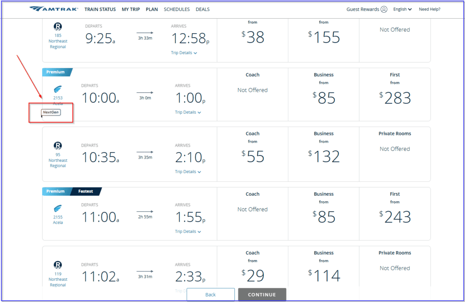Viewport: 465px width, 302px height.
Task: Select the $85 Business fare on Acela 2153
Action: tap(324, 98)
